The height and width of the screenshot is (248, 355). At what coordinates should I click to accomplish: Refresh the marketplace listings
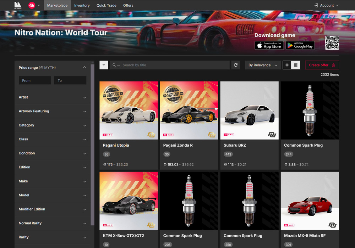click(x=236, y=65)
